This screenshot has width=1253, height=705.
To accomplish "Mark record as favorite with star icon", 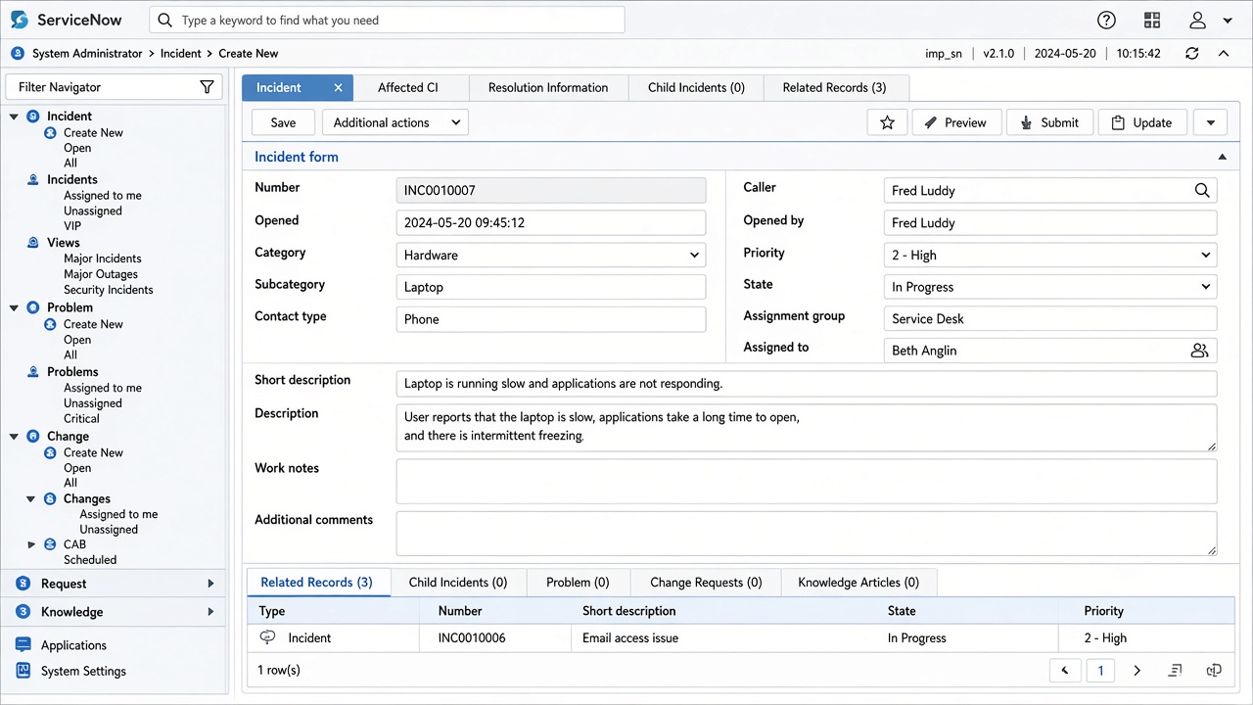I will tap(887, 122).
